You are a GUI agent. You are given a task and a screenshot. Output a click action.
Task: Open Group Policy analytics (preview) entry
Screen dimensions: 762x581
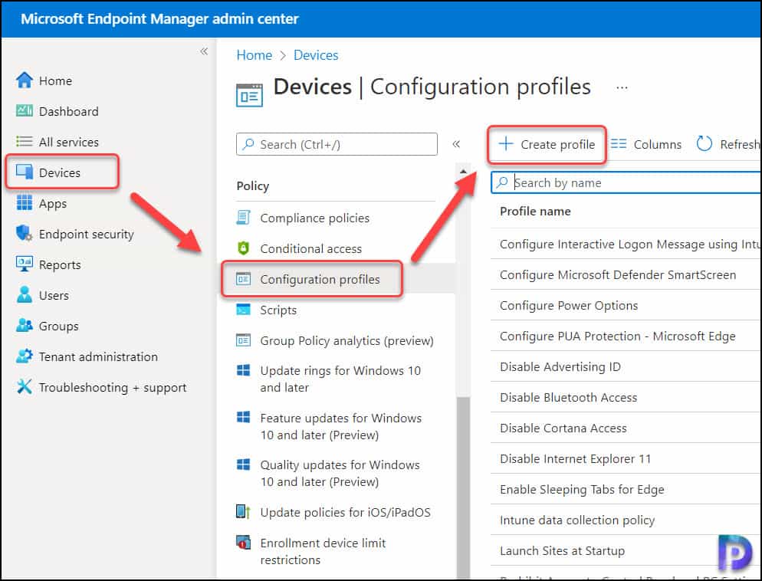point(347,340)
